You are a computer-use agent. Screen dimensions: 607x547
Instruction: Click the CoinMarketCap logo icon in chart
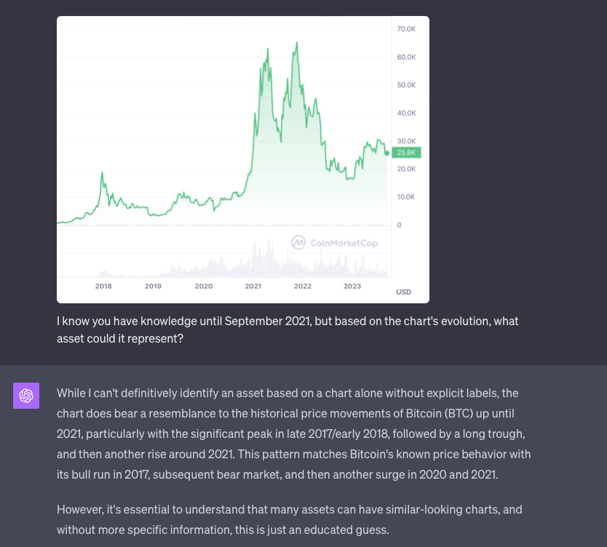298,242
